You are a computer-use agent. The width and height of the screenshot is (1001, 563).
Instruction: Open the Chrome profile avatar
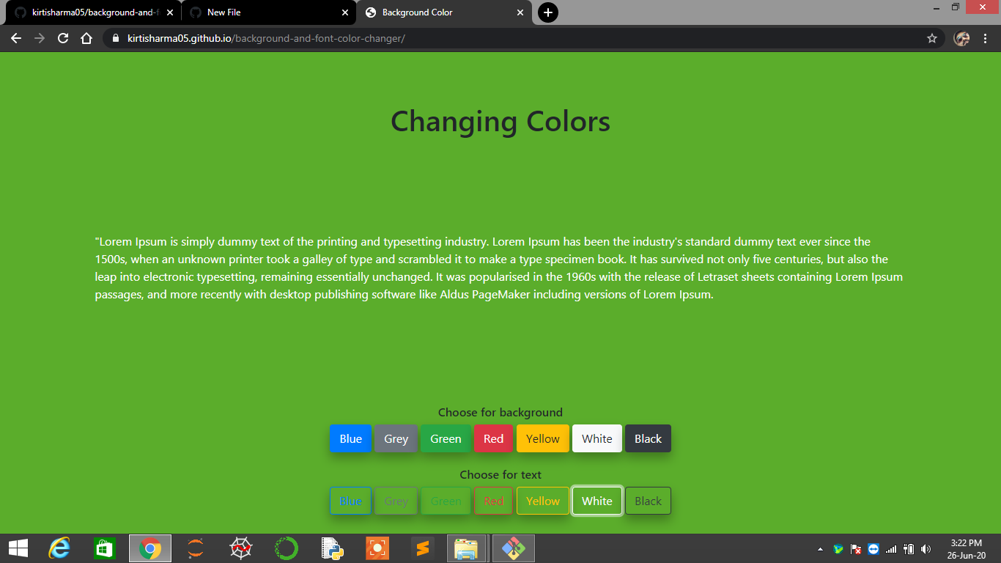[962, 37]
